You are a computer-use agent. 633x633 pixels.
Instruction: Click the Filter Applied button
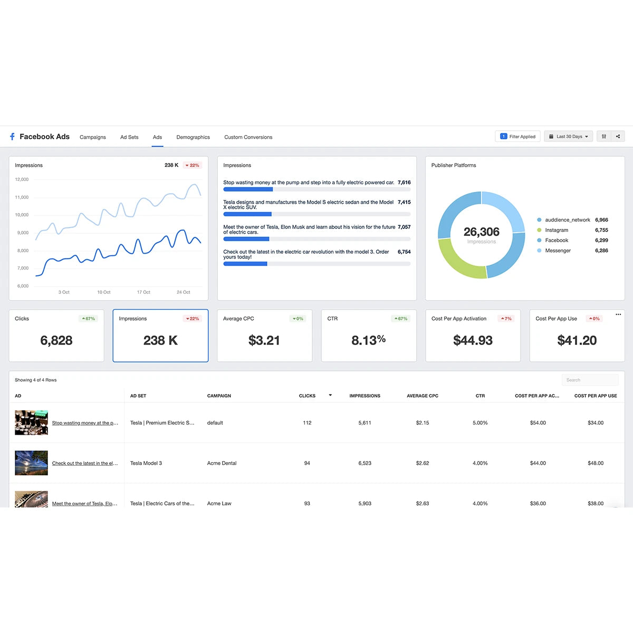[517, 137]
